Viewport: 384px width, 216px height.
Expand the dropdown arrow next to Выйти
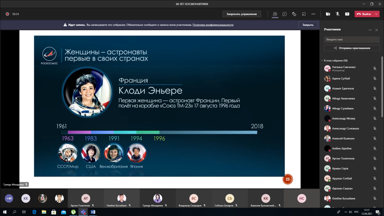click(x=376, y=14)
